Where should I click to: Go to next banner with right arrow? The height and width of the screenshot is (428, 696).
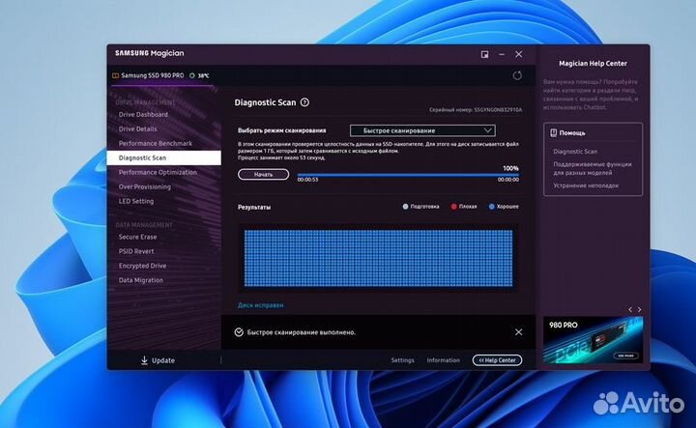(640, 309)
